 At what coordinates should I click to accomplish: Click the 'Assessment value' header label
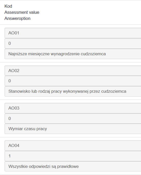pyautogui.click(x=22, y=12)
